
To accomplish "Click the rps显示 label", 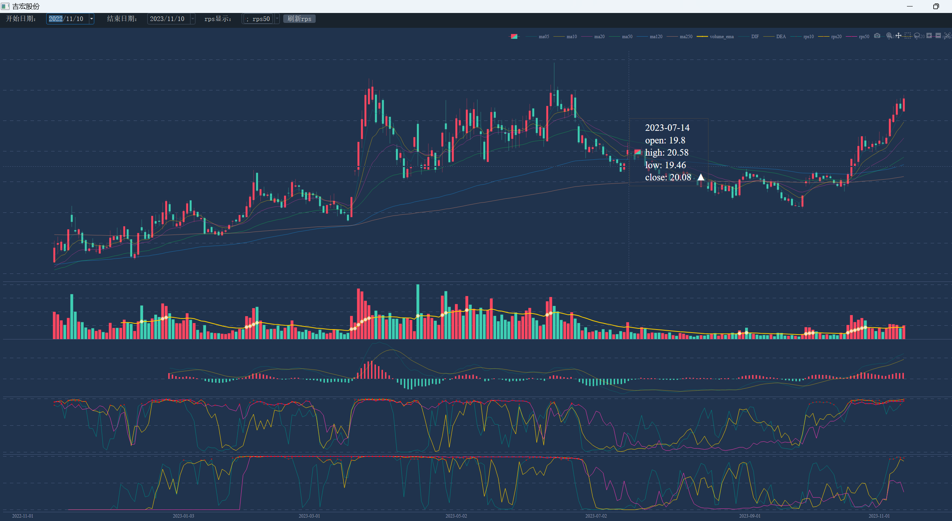I will point(218,19).
